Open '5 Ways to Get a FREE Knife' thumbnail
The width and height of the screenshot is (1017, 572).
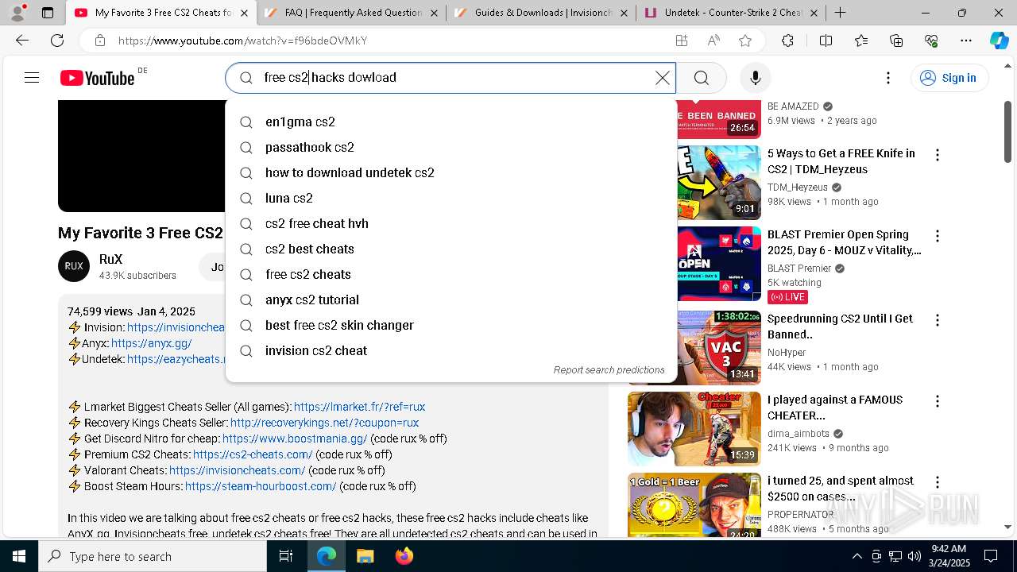718,182
